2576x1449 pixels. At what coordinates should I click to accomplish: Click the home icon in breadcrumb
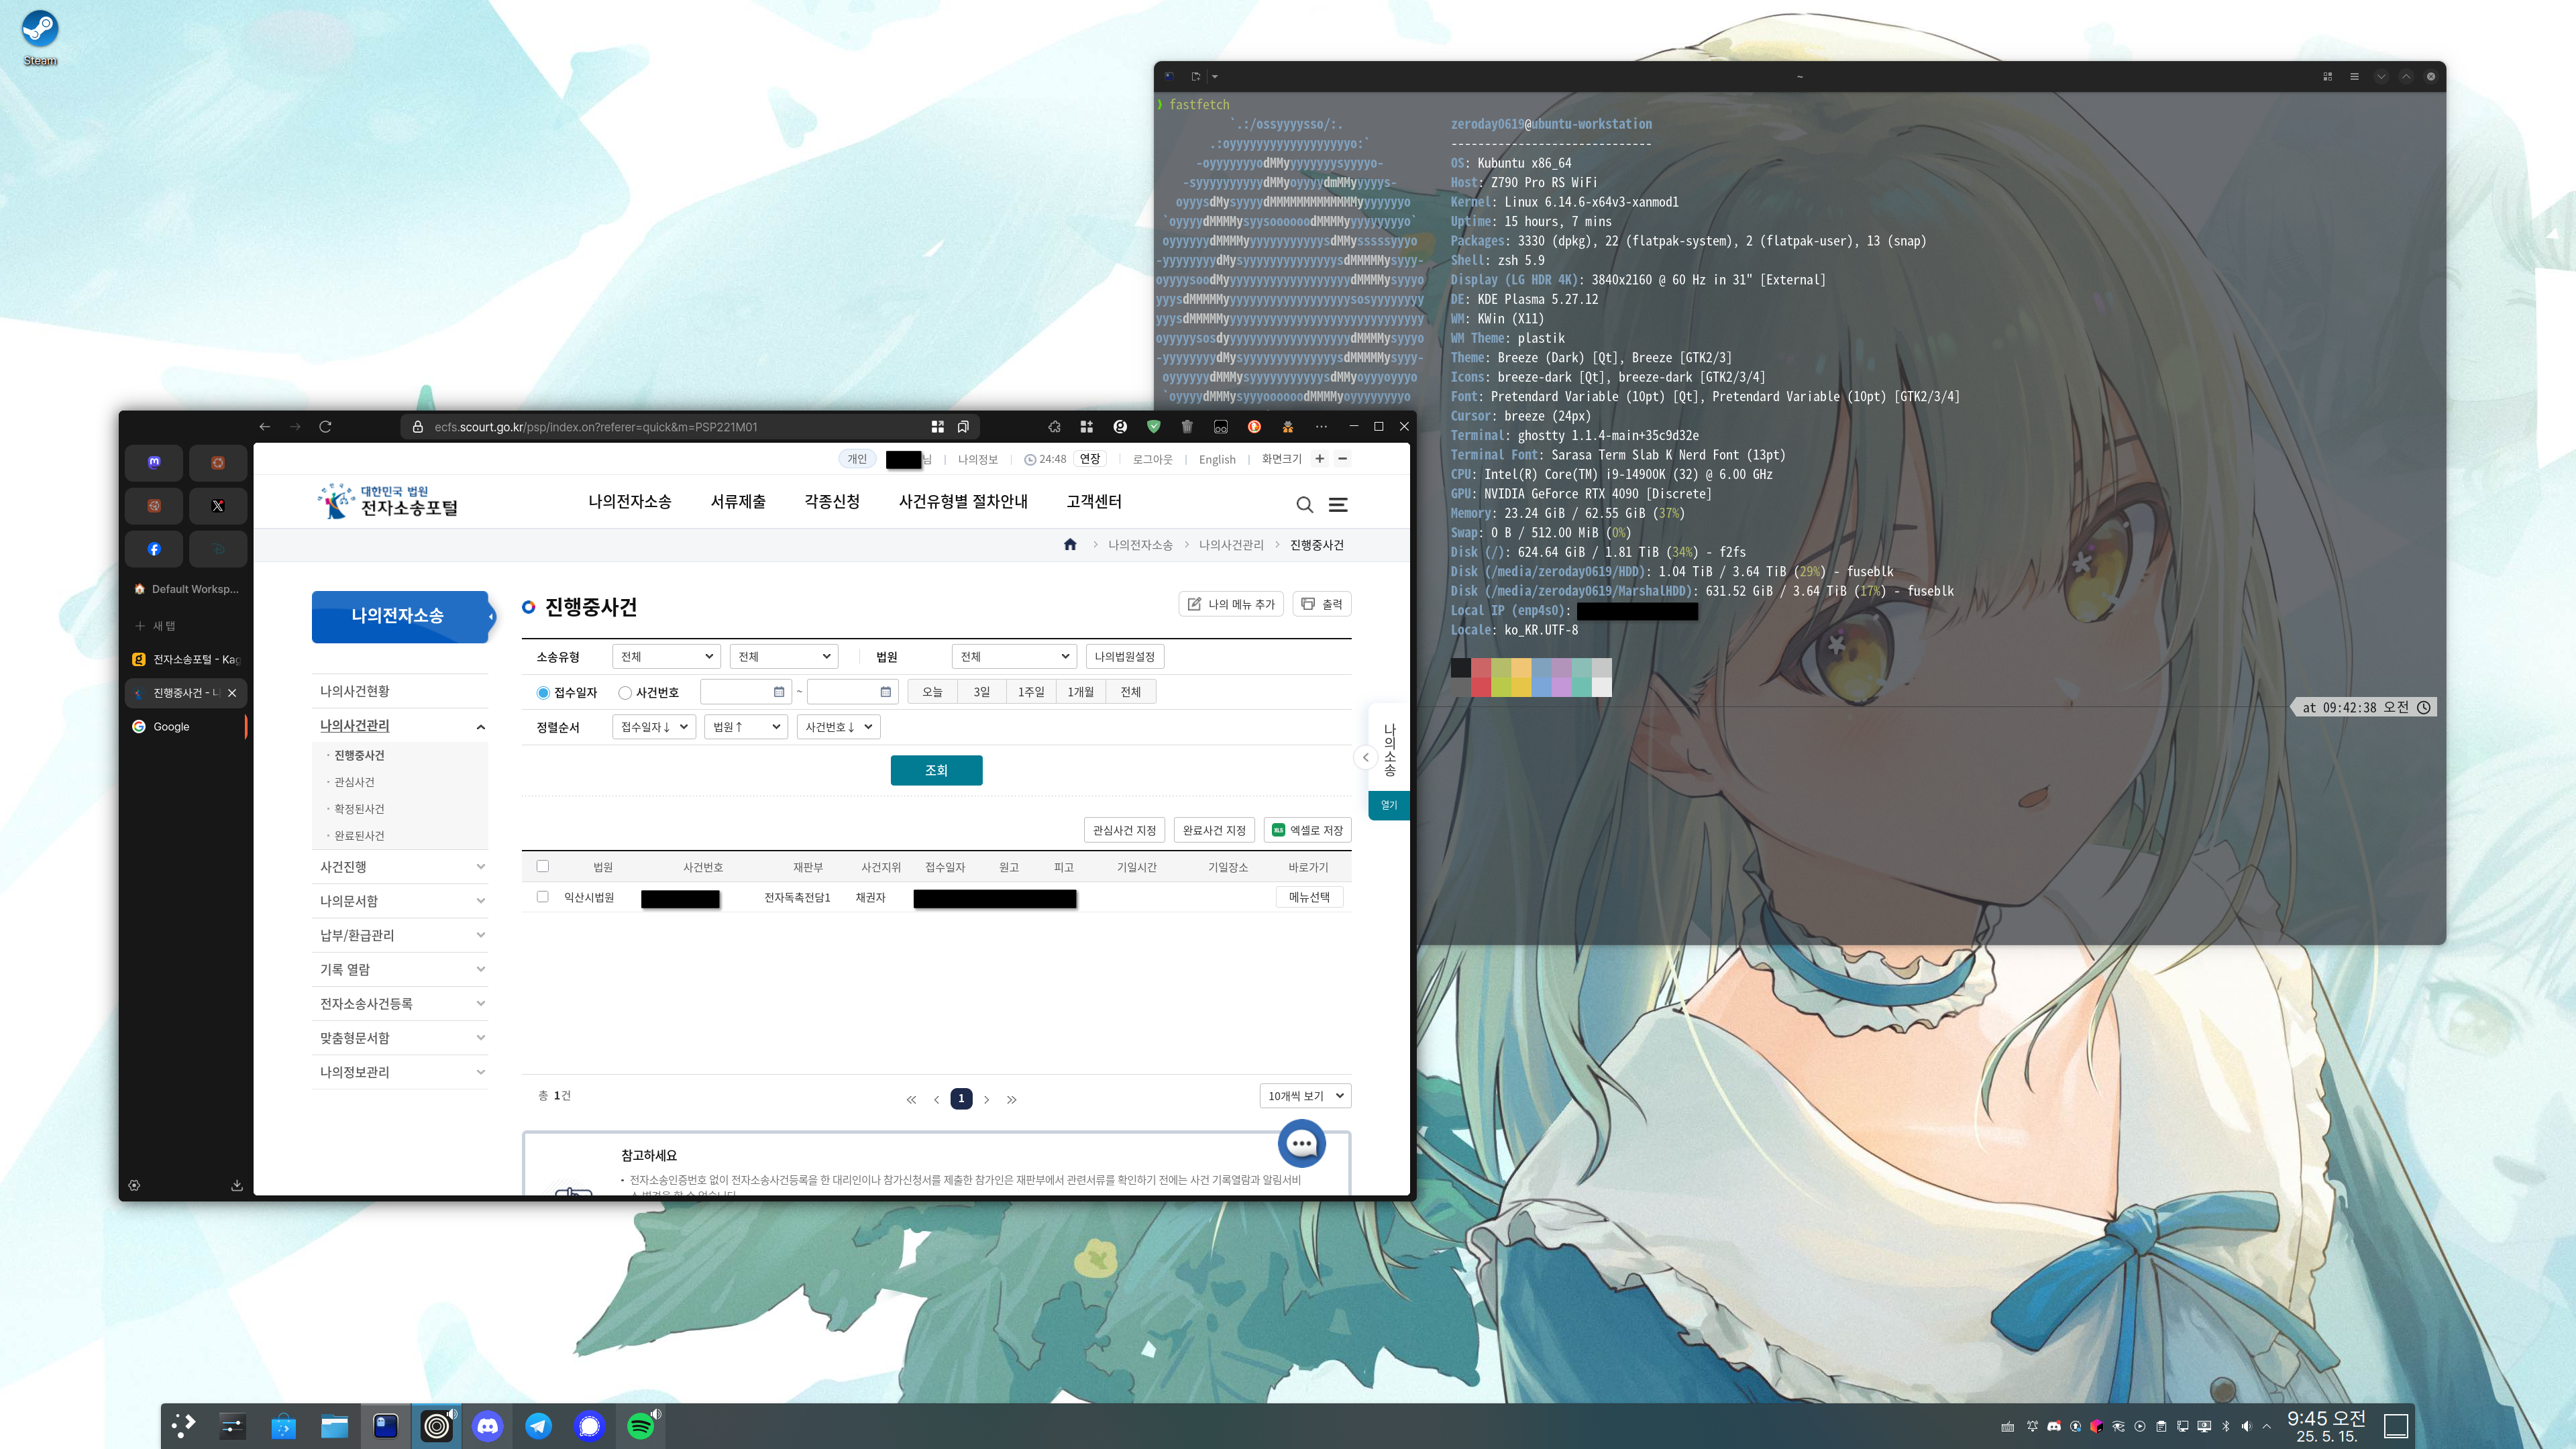pos(1070,544)
